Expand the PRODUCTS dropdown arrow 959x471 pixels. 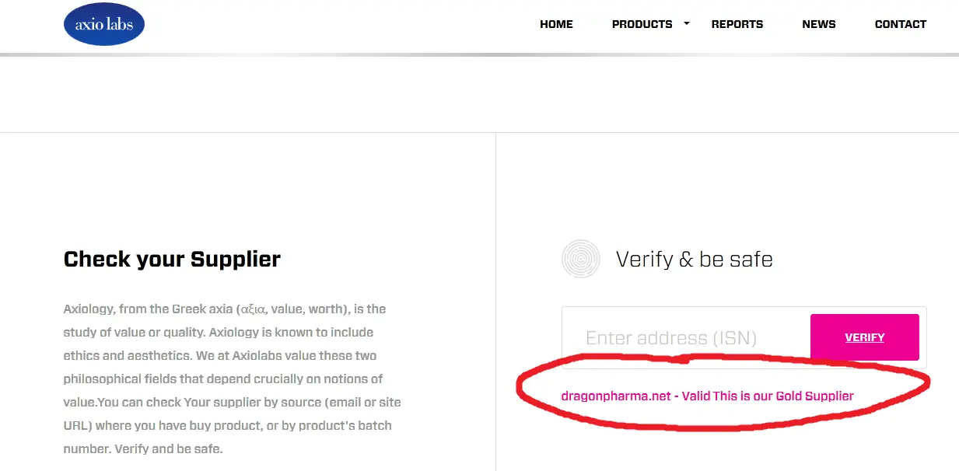click(686, 23)
